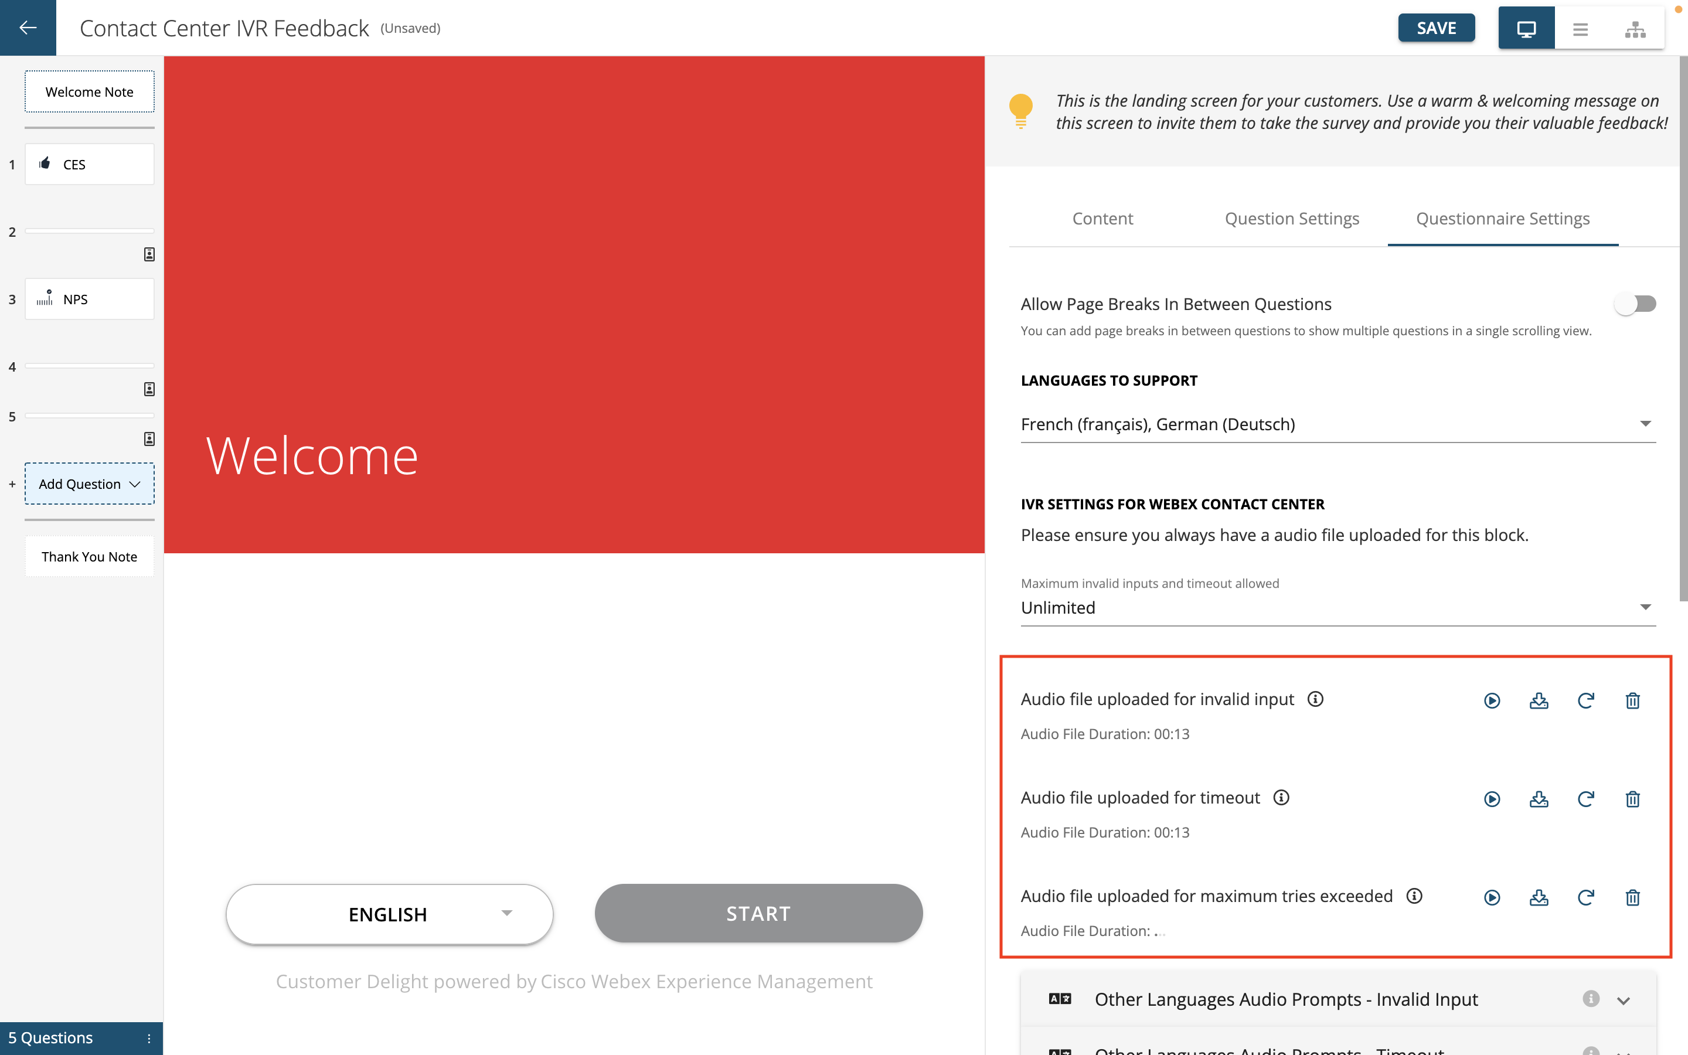Click the refresh icon for invalid input audio

click(x=1586, y=699)
